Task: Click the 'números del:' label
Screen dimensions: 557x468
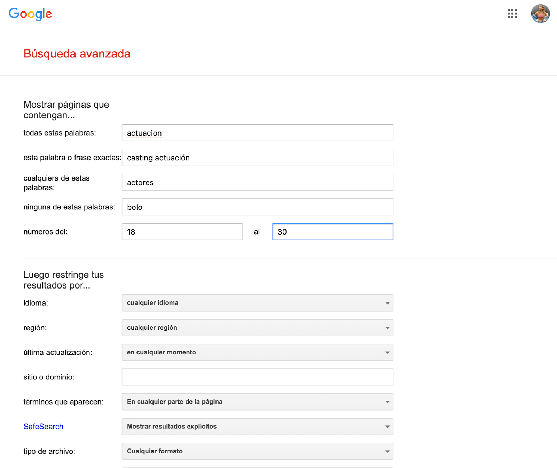Action: [x=46, y=232]
